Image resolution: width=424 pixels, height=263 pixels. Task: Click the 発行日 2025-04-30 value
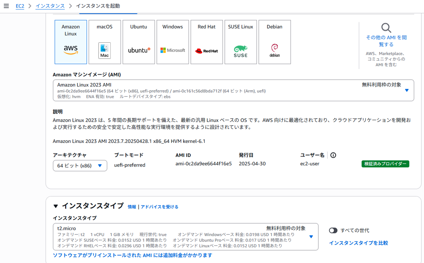tap(252, 164)
